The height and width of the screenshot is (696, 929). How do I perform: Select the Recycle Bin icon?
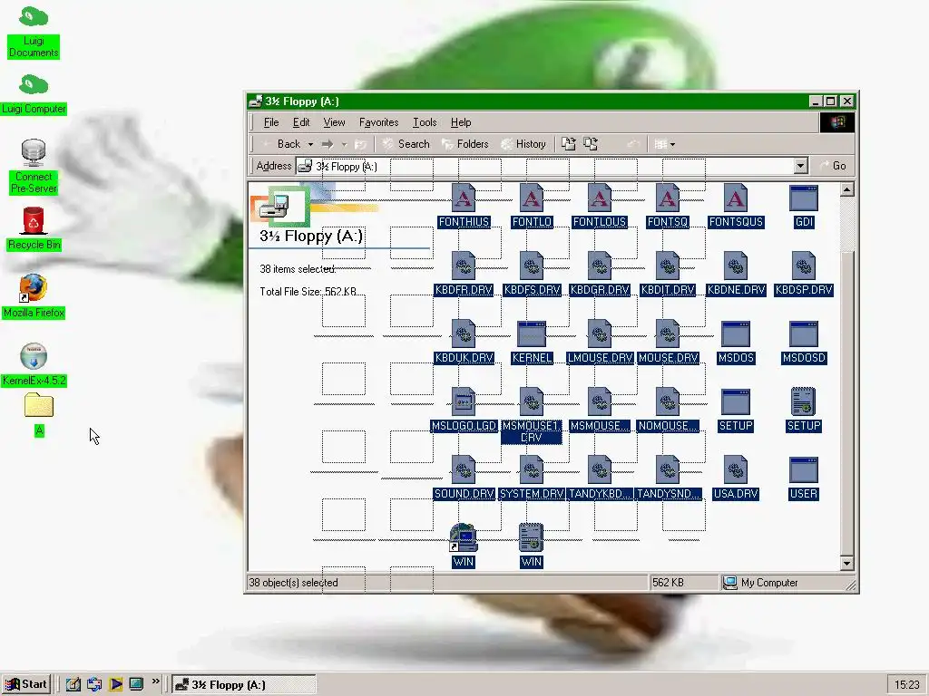pyautogui.click(x=34, y=229)
